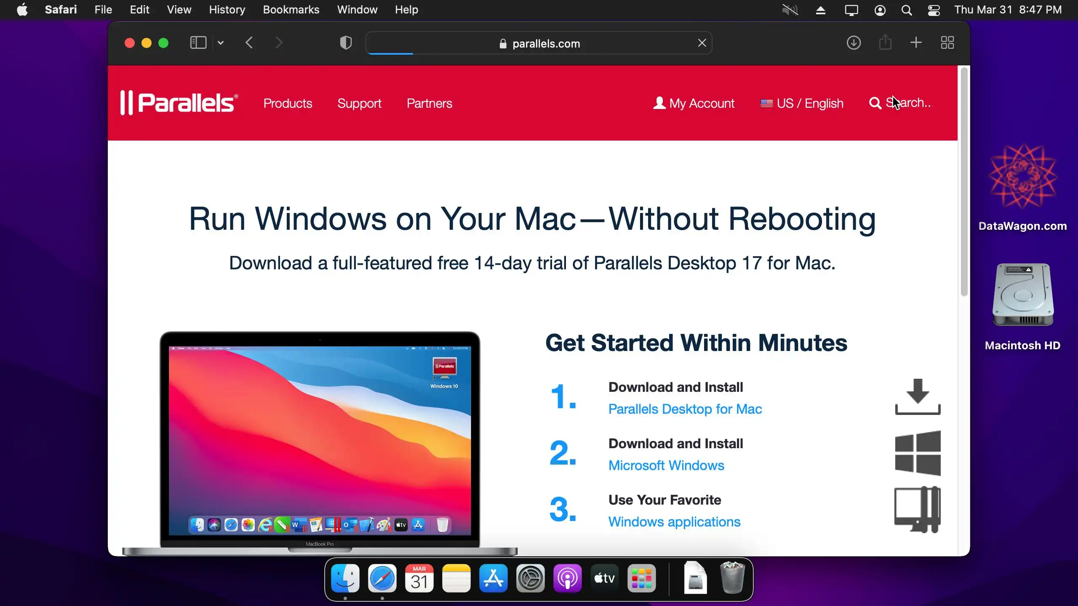
Task: Launch App Store from the Dock
Action: tap(493, 579)
